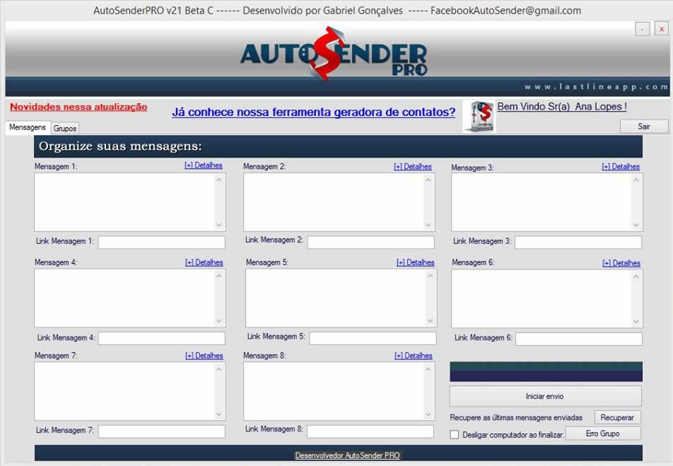Click the Link Mensagem 3 input field

pyautogui.click(x=578, y=243)
